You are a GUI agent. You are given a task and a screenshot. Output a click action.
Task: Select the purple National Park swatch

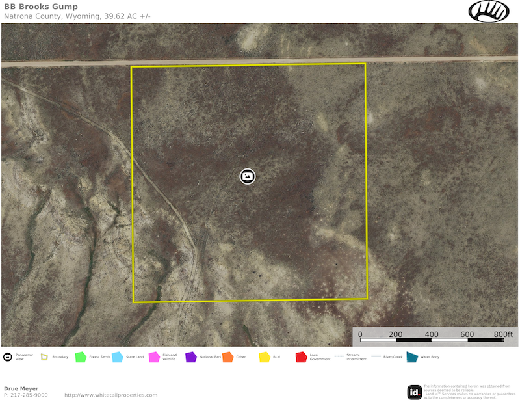[x=190, y=357]
